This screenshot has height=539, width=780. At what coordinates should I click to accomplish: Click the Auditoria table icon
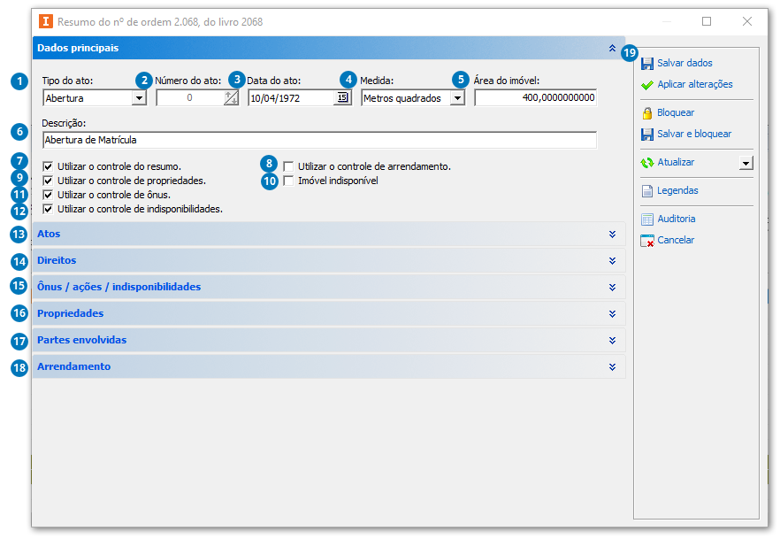click(x=647, y=219)
